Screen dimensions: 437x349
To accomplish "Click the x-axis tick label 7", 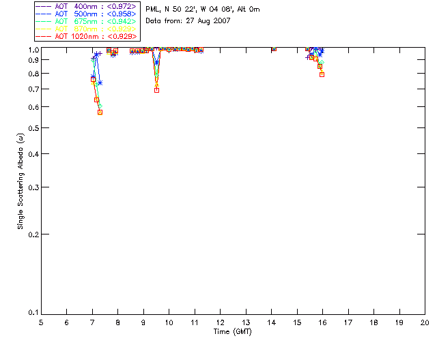I will pos(92,322).
